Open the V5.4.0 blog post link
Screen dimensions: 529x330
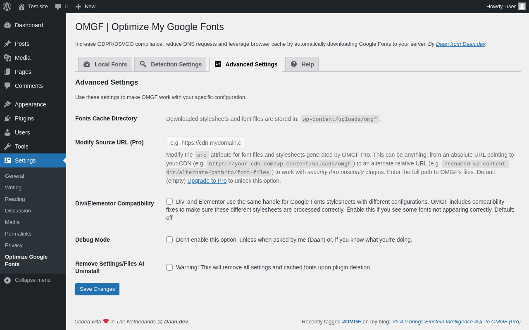coord(456,322)
